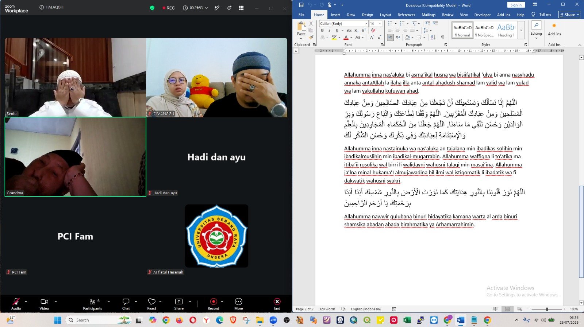Open the Zoom apps grid icon
Screen dimensions: 584x327
241,8
